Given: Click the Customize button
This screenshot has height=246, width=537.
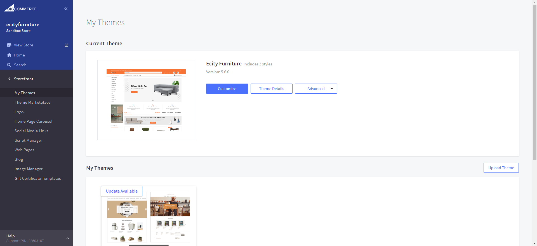Looking at the screenshot, I should click(227, 89).
